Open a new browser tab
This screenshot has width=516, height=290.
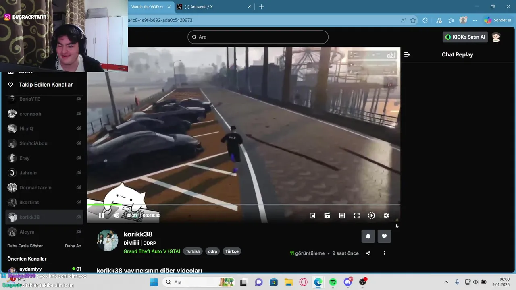[261, 7]
